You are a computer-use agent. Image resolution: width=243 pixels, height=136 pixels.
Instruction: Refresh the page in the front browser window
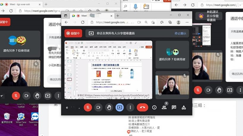point(83,22)
